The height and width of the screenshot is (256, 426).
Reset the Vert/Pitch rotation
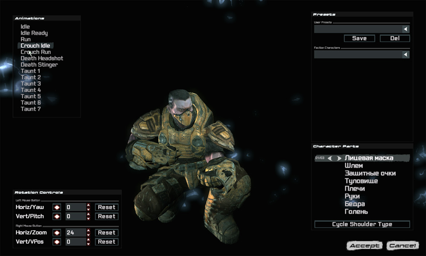pos(106,217)
